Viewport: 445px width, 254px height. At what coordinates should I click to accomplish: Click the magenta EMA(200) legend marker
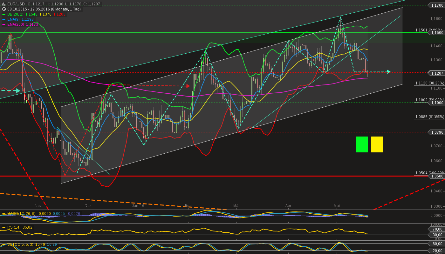(4, 24)
